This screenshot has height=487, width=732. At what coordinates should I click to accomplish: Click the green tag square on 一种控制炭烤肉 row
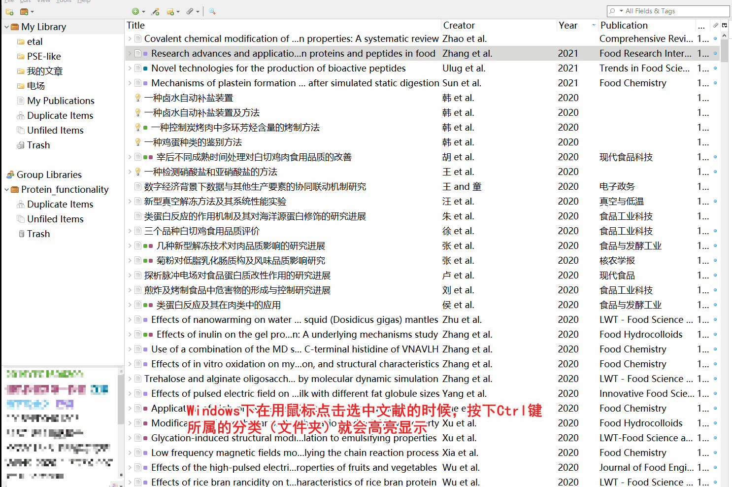coord(145,127)
